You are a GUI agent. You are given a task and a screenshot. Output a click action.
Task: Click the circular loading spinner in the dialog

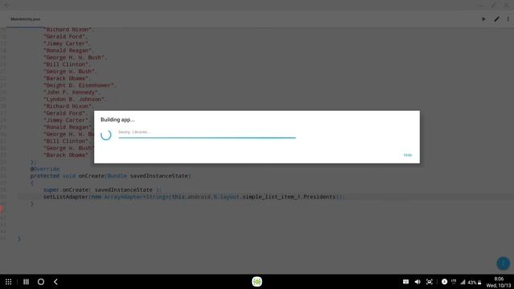106,135
